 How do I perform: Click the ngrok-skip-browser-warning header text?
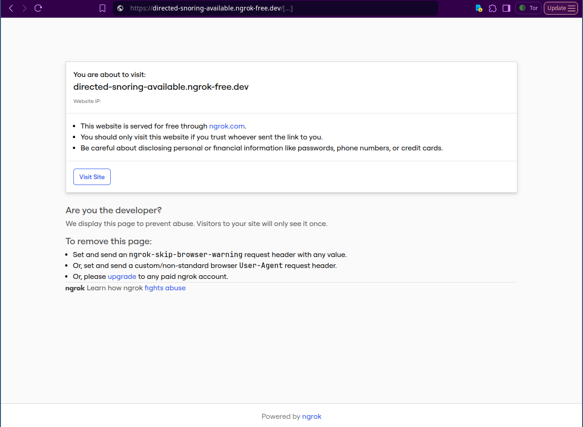(186, 255)
